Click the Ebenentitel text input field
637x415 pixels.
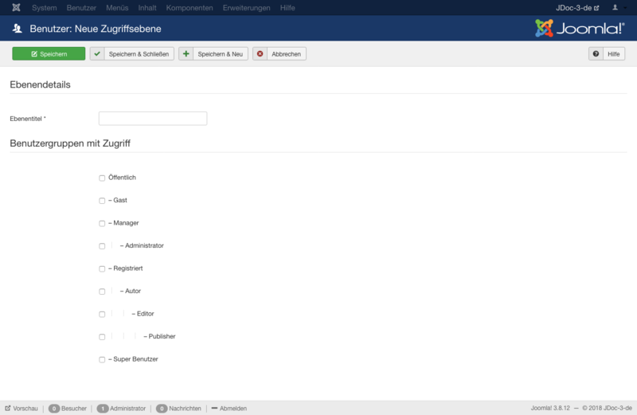153,118
